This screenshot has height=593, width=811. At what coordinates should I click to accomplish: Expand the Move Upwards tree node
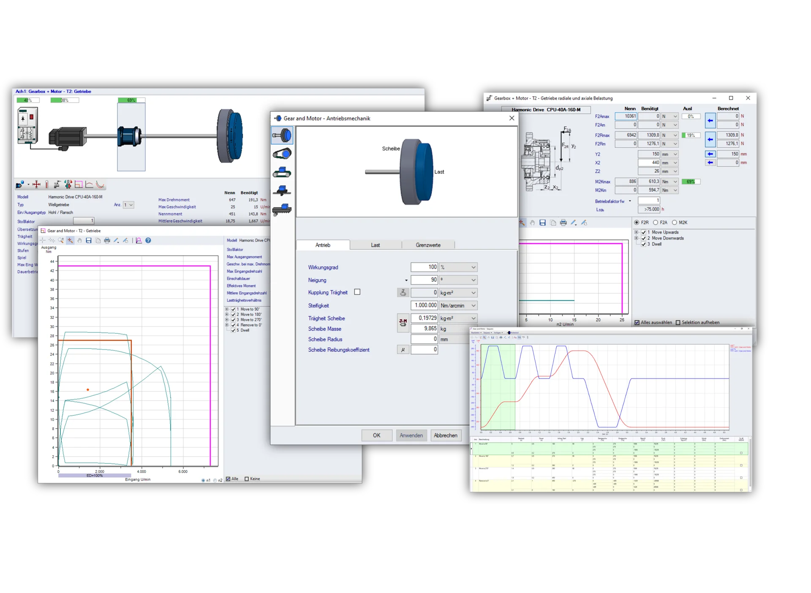[x=636, y=232]
